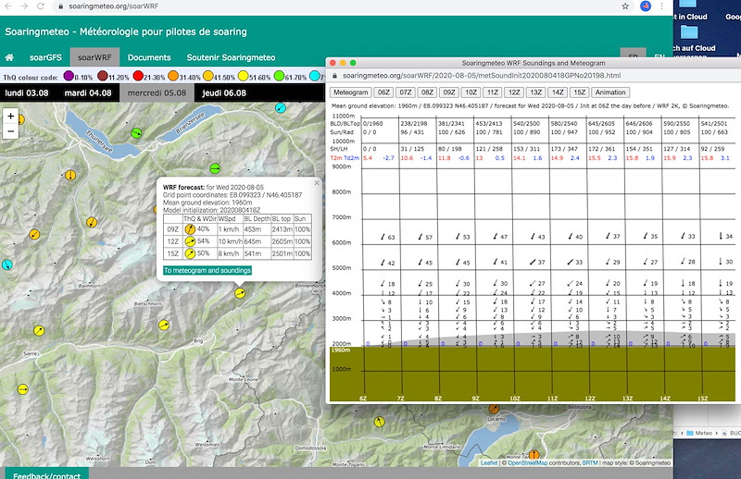
Task: Select the soarWRF tab
Action: pos(94,57)
